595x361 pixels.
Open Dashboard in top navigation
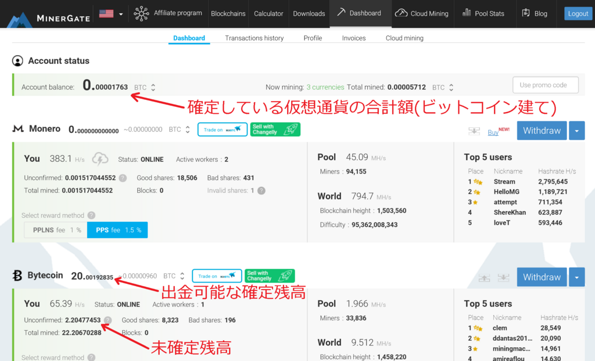click(360, 13)
